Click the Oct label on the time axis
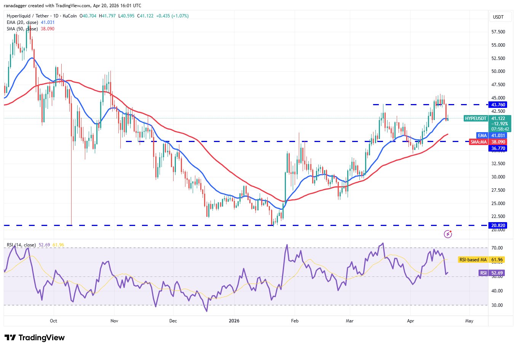 click(x=53, y=321)
